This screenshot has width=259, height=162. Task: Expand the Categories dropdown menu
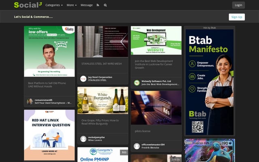tap(54, 5)
